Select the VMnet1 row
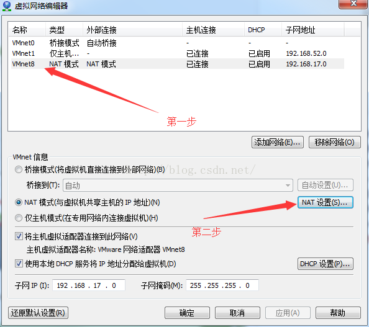Viewport: 369px width, 327px height. [x=178, y=53]
